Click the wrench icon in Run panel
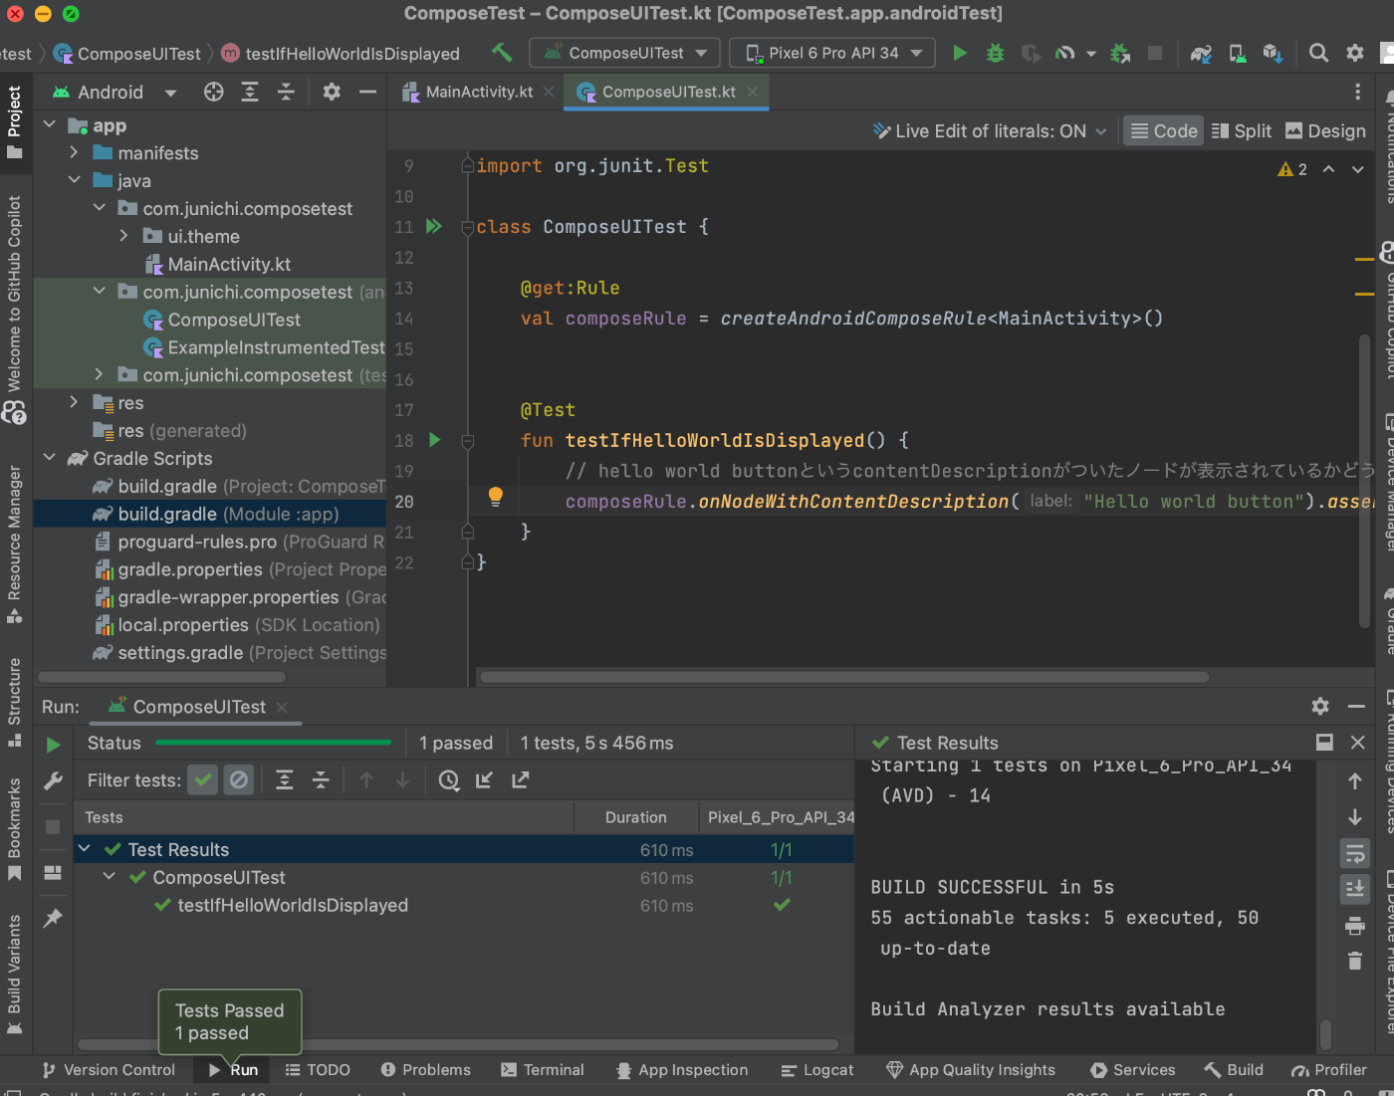 pyautogui.click(x=53, y=781)
